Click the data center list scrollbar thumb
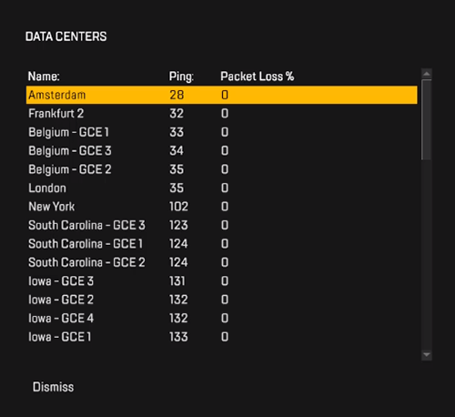The height and width of the screenshot is (417, 455). point(427,119)
